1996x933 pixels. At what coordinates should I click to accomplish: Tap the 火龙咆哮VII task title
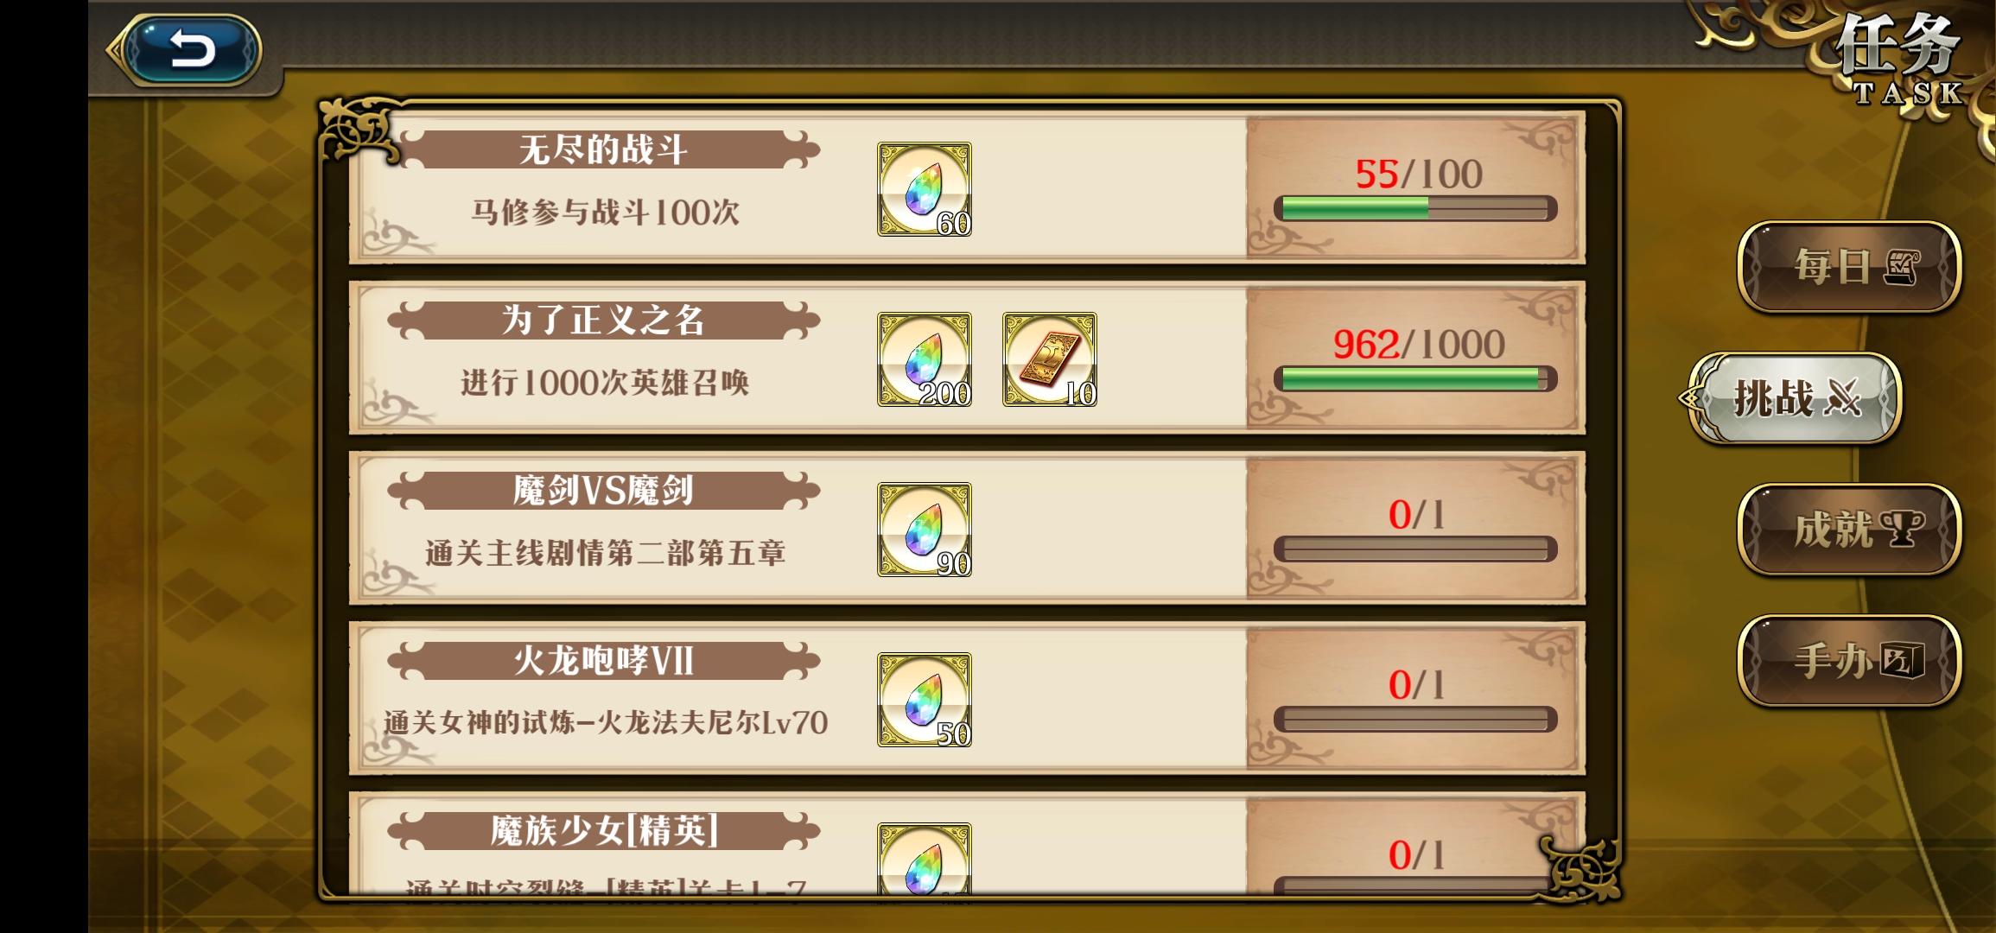(x=603, y=661)
